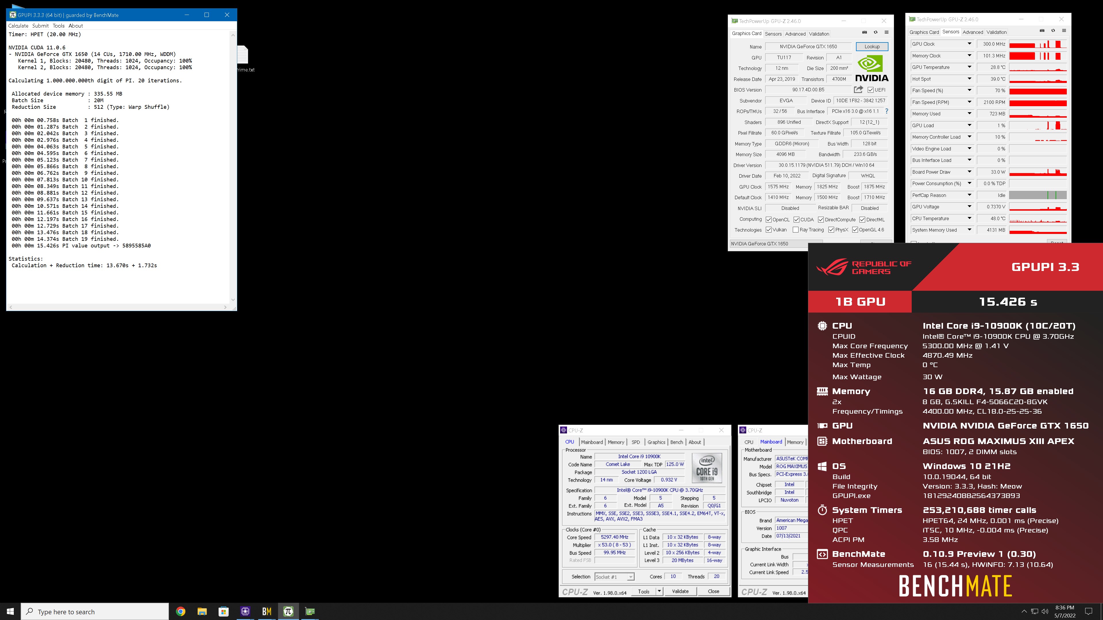
Task: Toggle the OpenGL 4.6 checkbox
Action: 855,230
